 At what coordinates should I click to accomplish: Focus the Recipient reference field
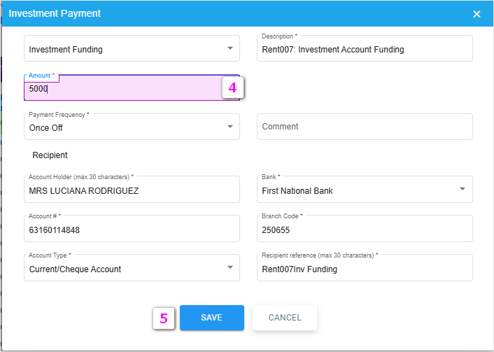pos(364,269)
